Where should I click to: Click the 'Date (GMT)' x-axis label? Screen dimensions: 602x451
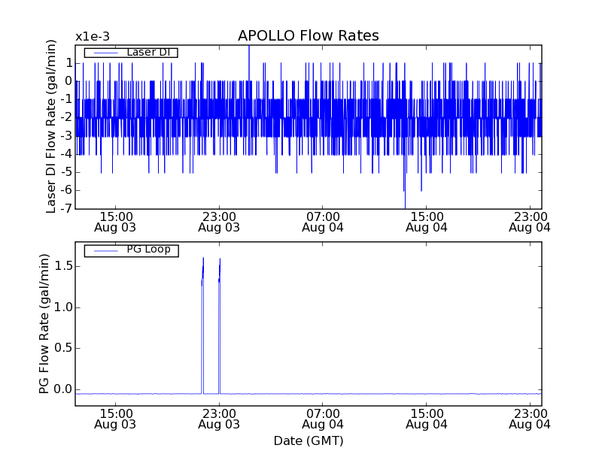pyautogui.click(x=309, y=441)
